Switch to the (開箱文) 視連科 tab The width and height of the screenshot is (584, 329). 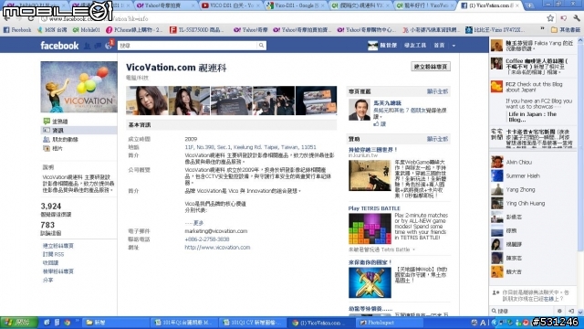360,5
